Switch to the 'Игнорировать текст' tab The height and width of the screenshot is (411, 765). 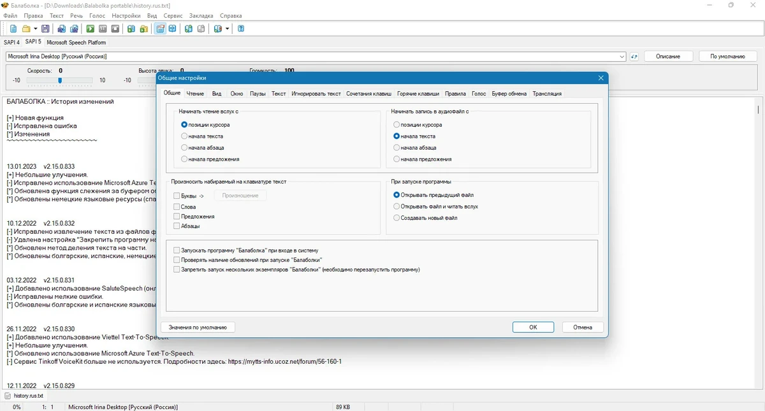[316, 94]
